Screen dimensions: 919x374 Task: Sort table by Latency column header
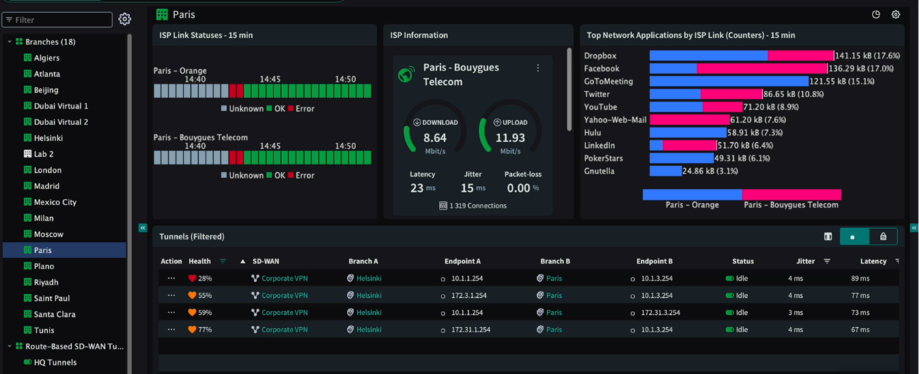(873, 261)
